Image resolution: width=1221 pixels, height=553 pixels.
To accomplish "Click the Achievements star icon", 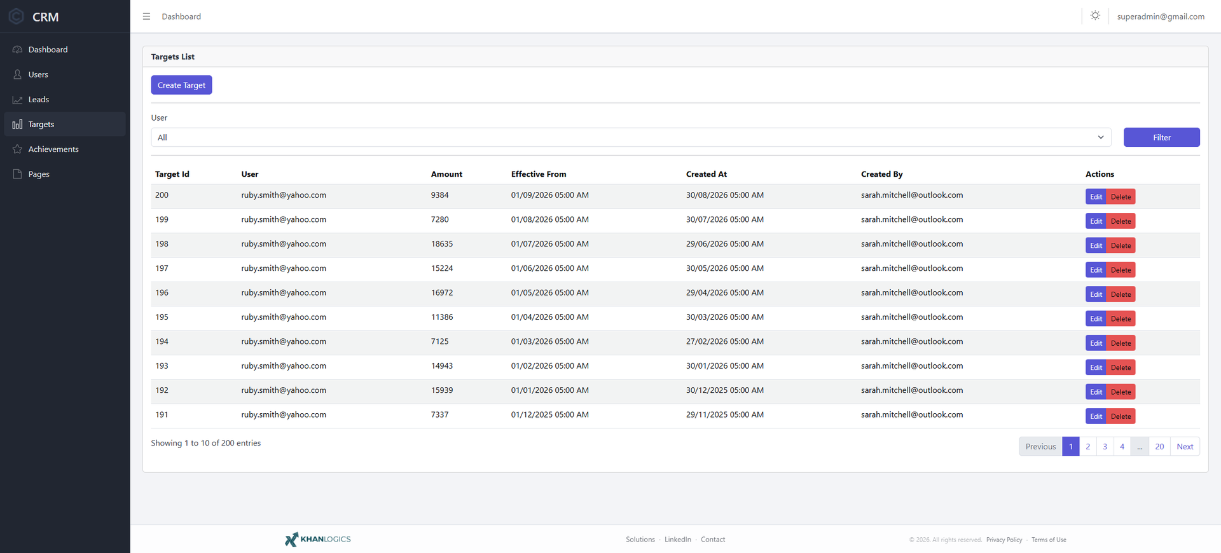I will [17, 149].
